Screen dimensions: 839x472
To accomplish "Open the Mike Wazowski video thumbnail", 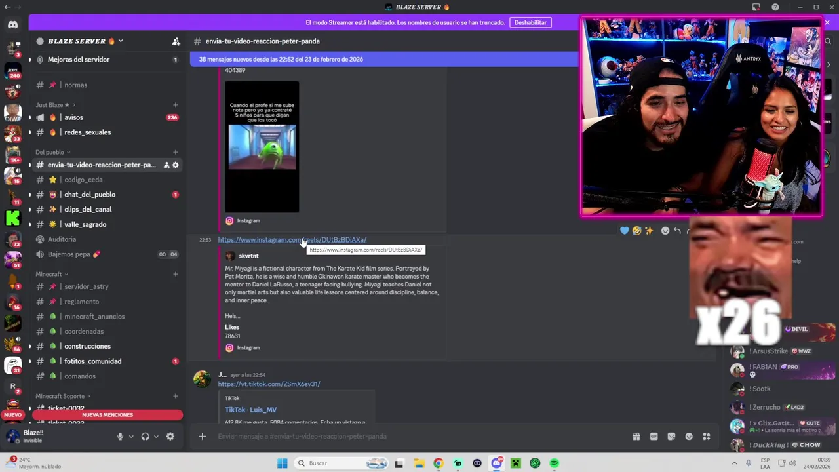I will coord(262,147).
